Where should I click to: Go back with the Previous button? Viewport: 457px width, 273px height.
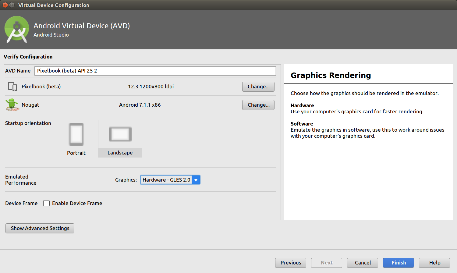[291, 263]
